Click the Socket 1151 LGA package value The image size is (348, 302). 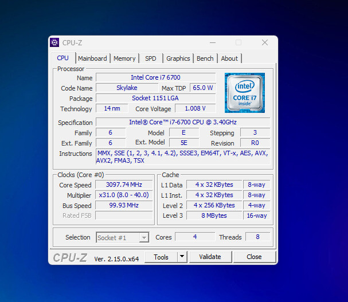click(155, 98)
